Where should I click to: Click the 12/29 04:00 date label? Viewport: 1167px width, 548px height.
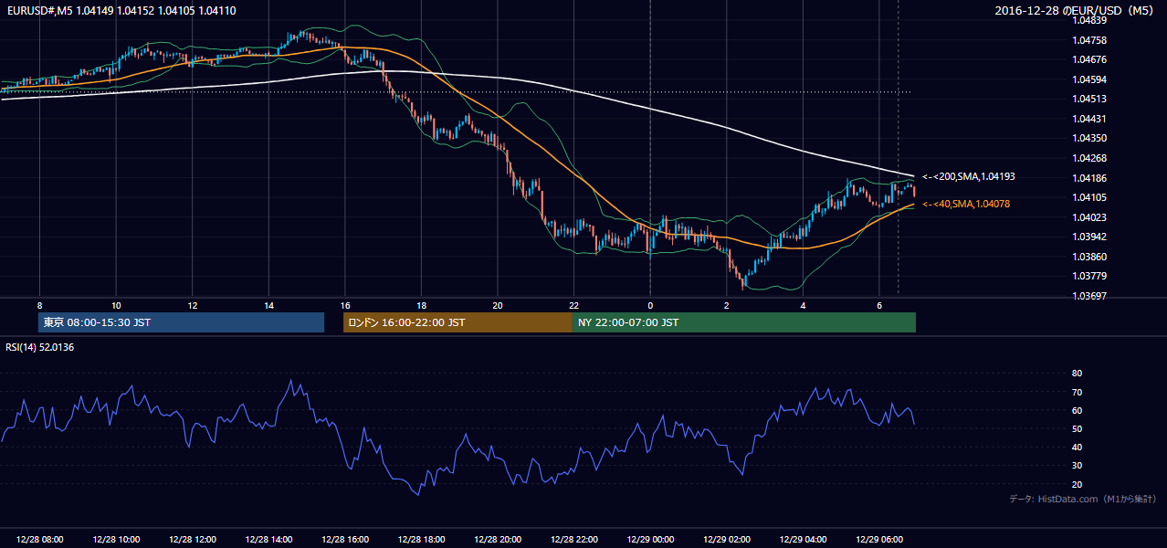pyautogui.click(x=803, y=540)
